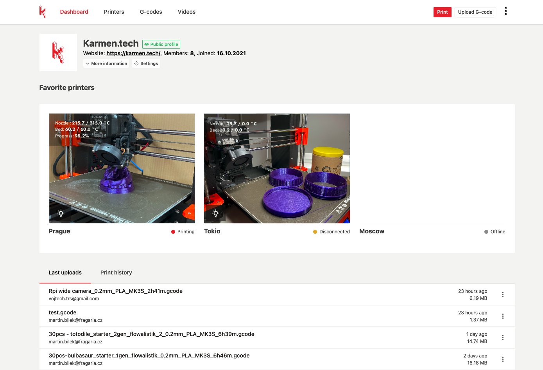Open the 30pcs-bulbasaur_starter_1gen gcode file

tap(149, 356)
